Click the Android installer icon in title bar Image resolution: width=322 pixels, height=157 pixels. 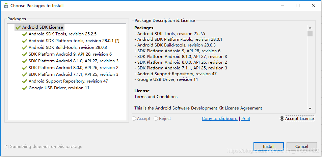6,5
